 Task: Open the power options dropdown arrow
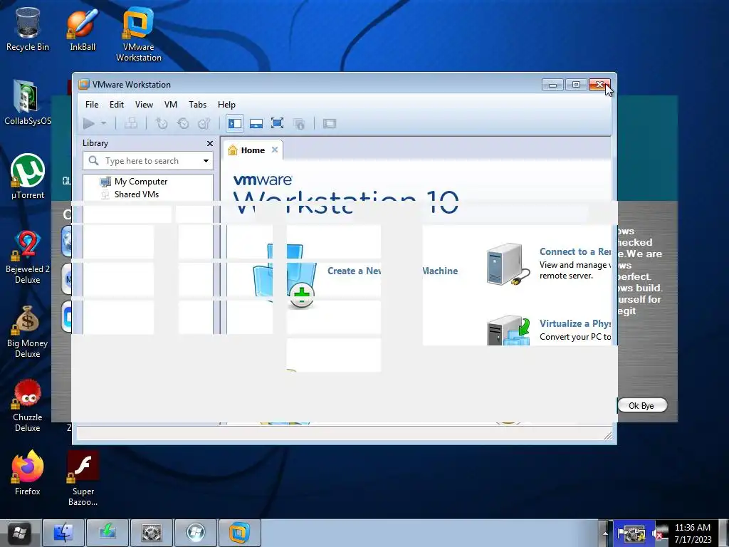104,124
